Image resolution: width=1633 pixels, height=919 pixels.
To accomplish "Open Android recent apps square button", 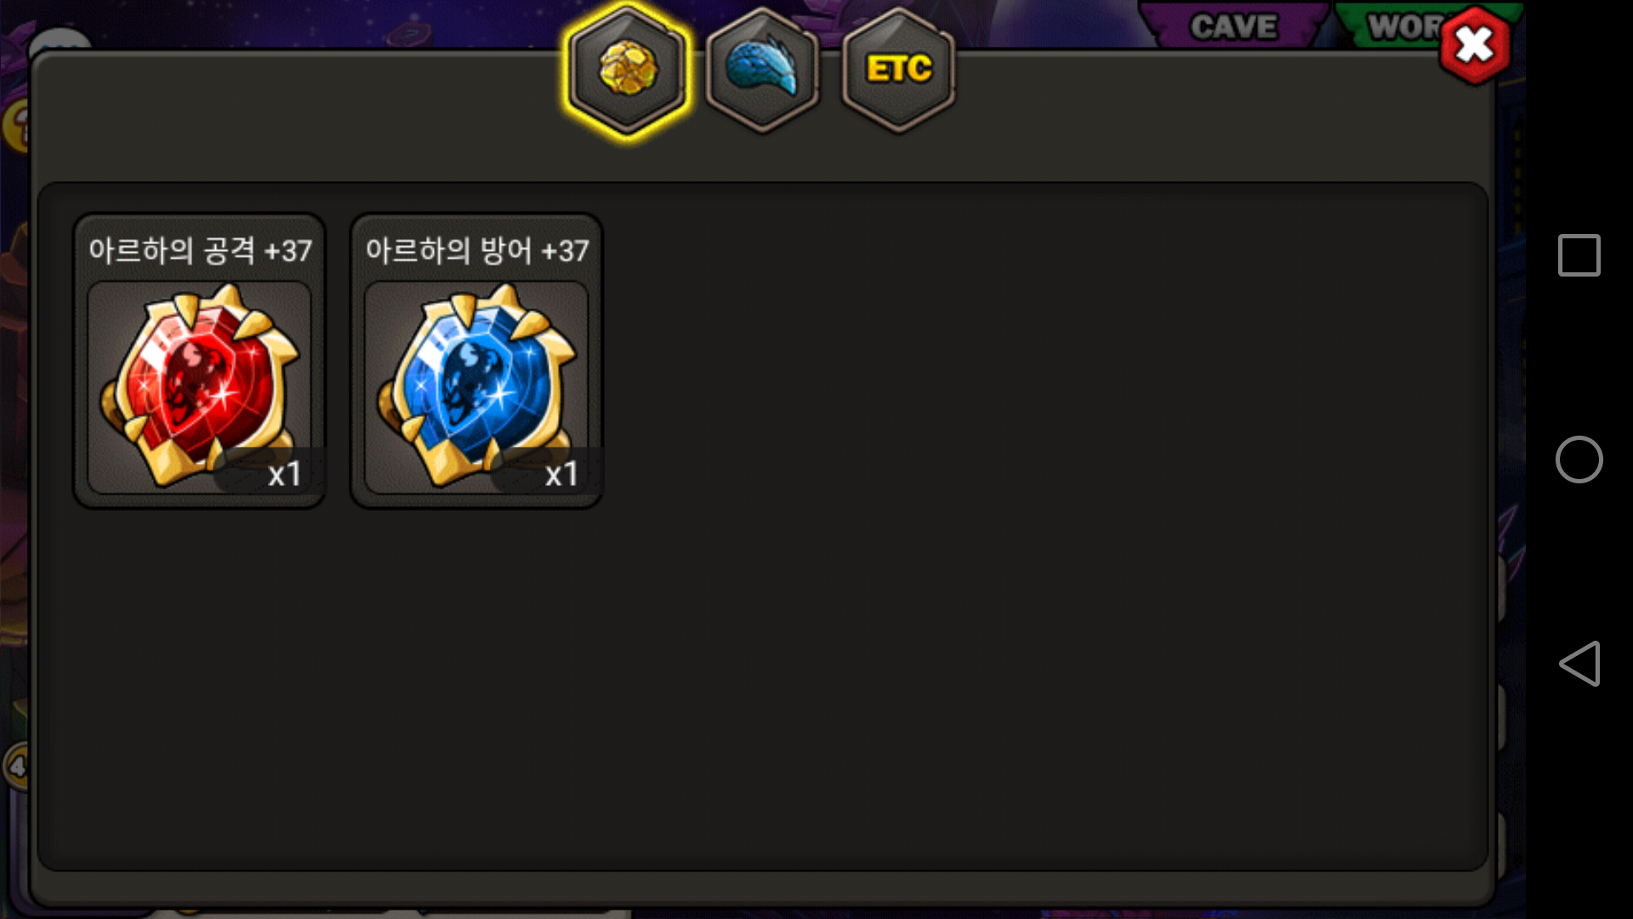I will [1579, 255].
